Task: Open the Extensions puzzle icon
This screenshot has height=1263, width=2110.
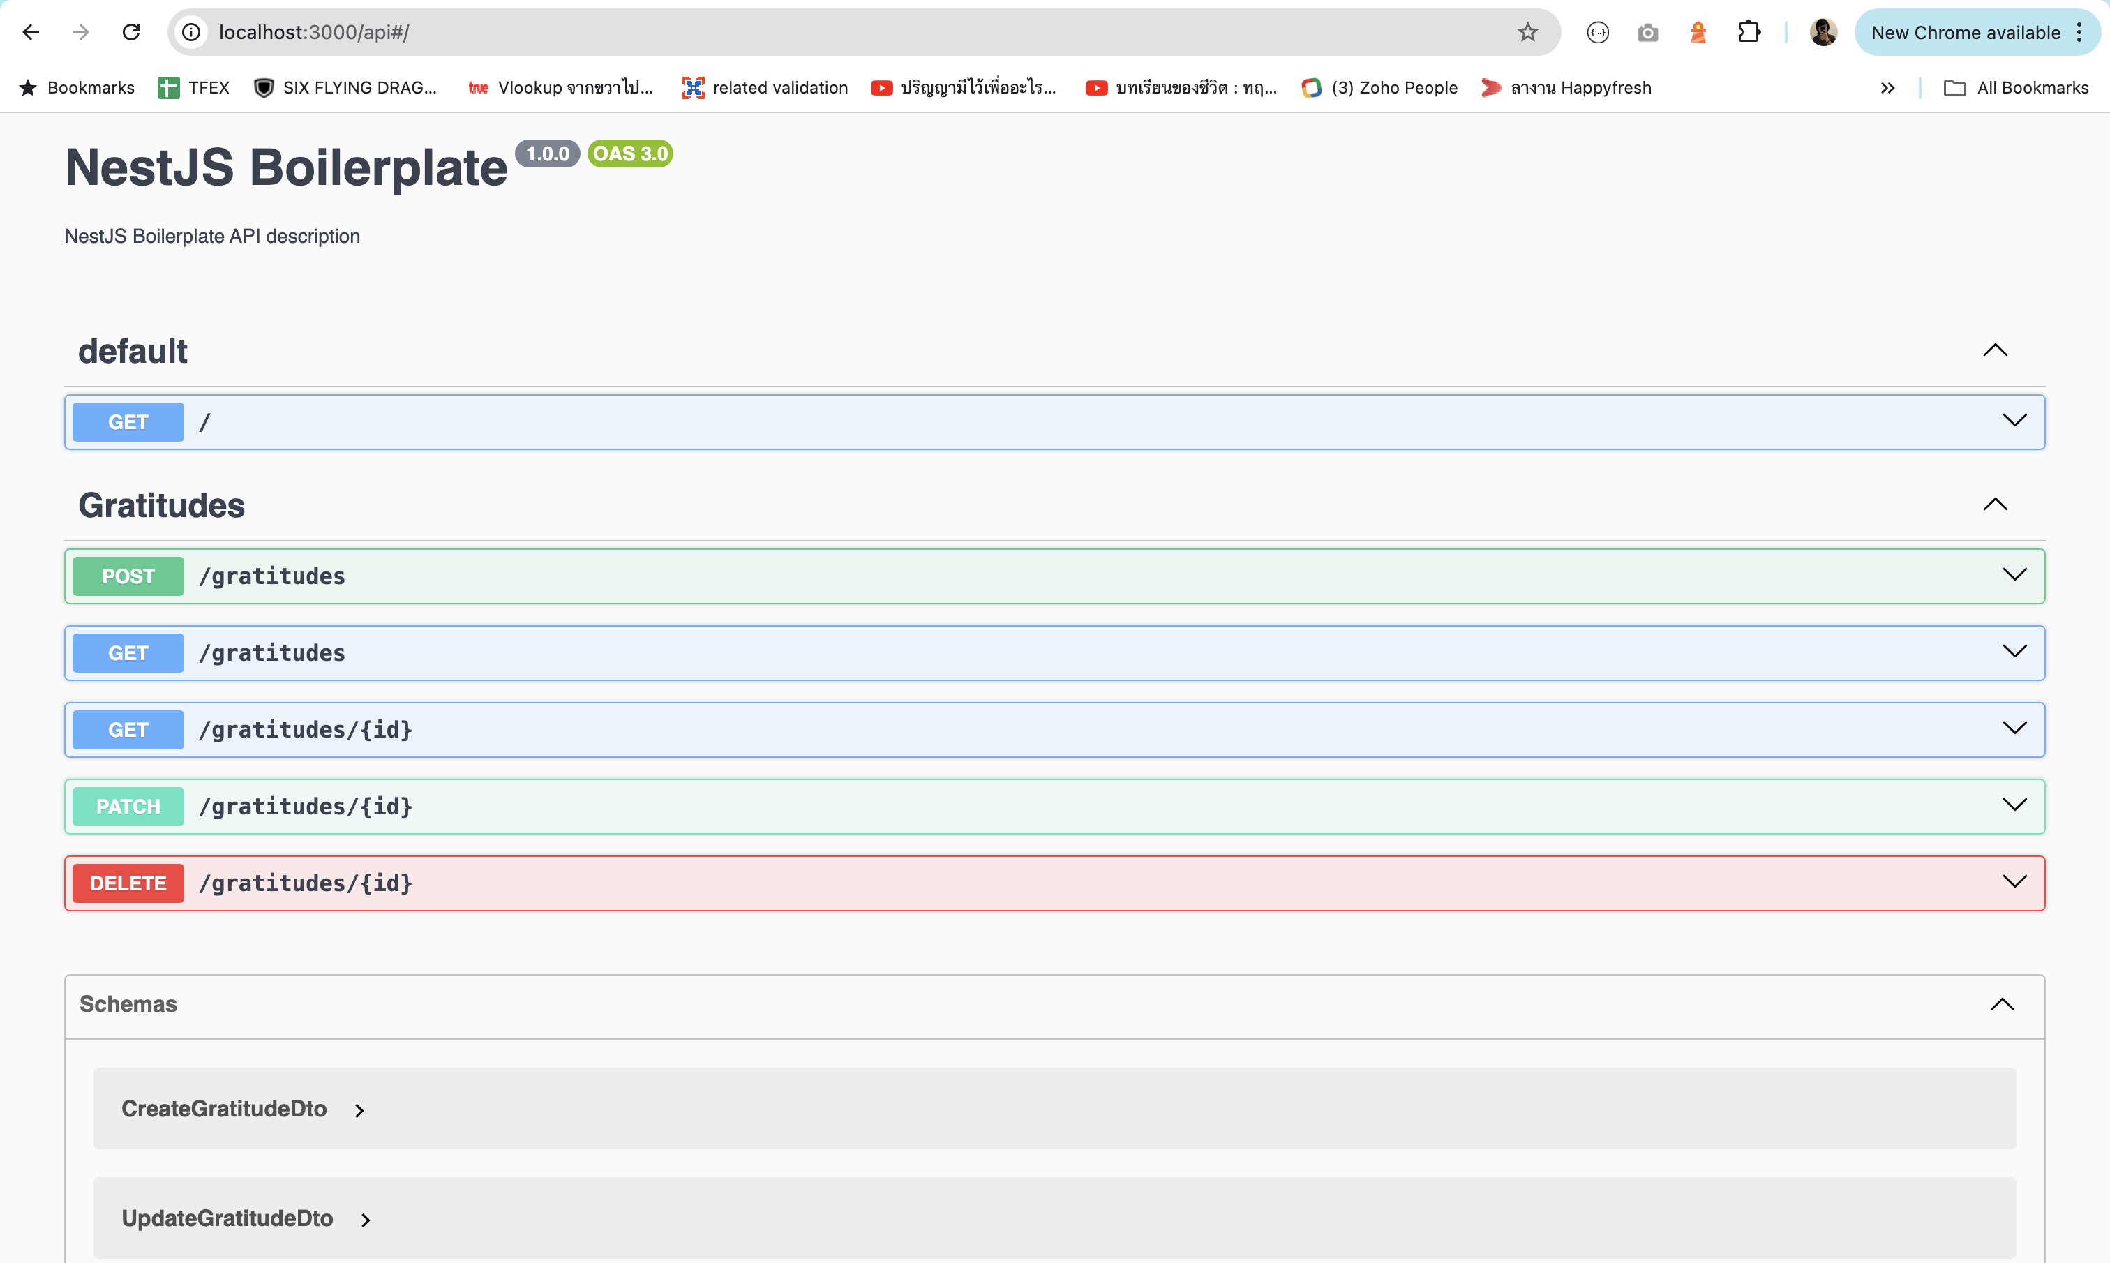Action: 1749,32
